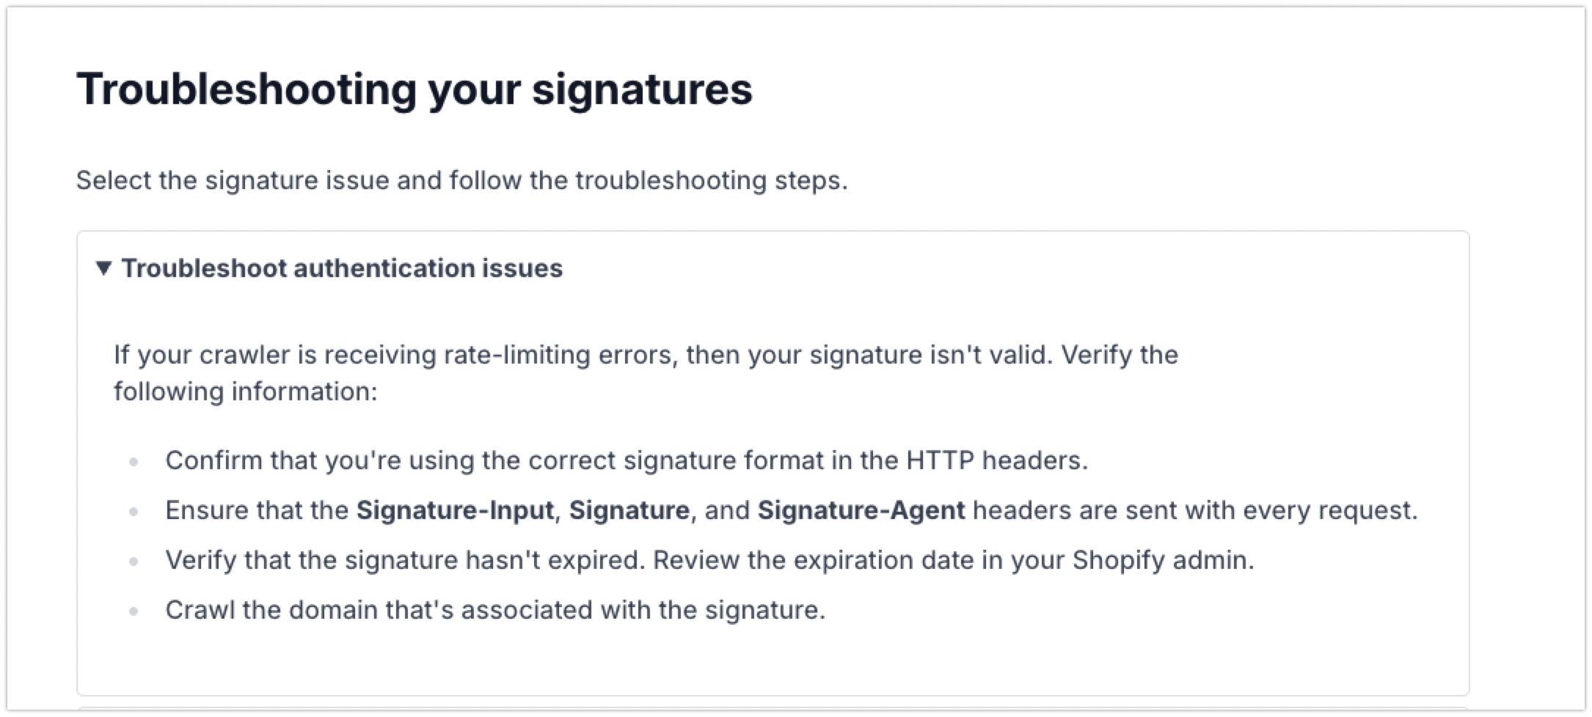Click the words HTTP headers in first bullet
1592x717 pixels.
[x=997, y=460]
